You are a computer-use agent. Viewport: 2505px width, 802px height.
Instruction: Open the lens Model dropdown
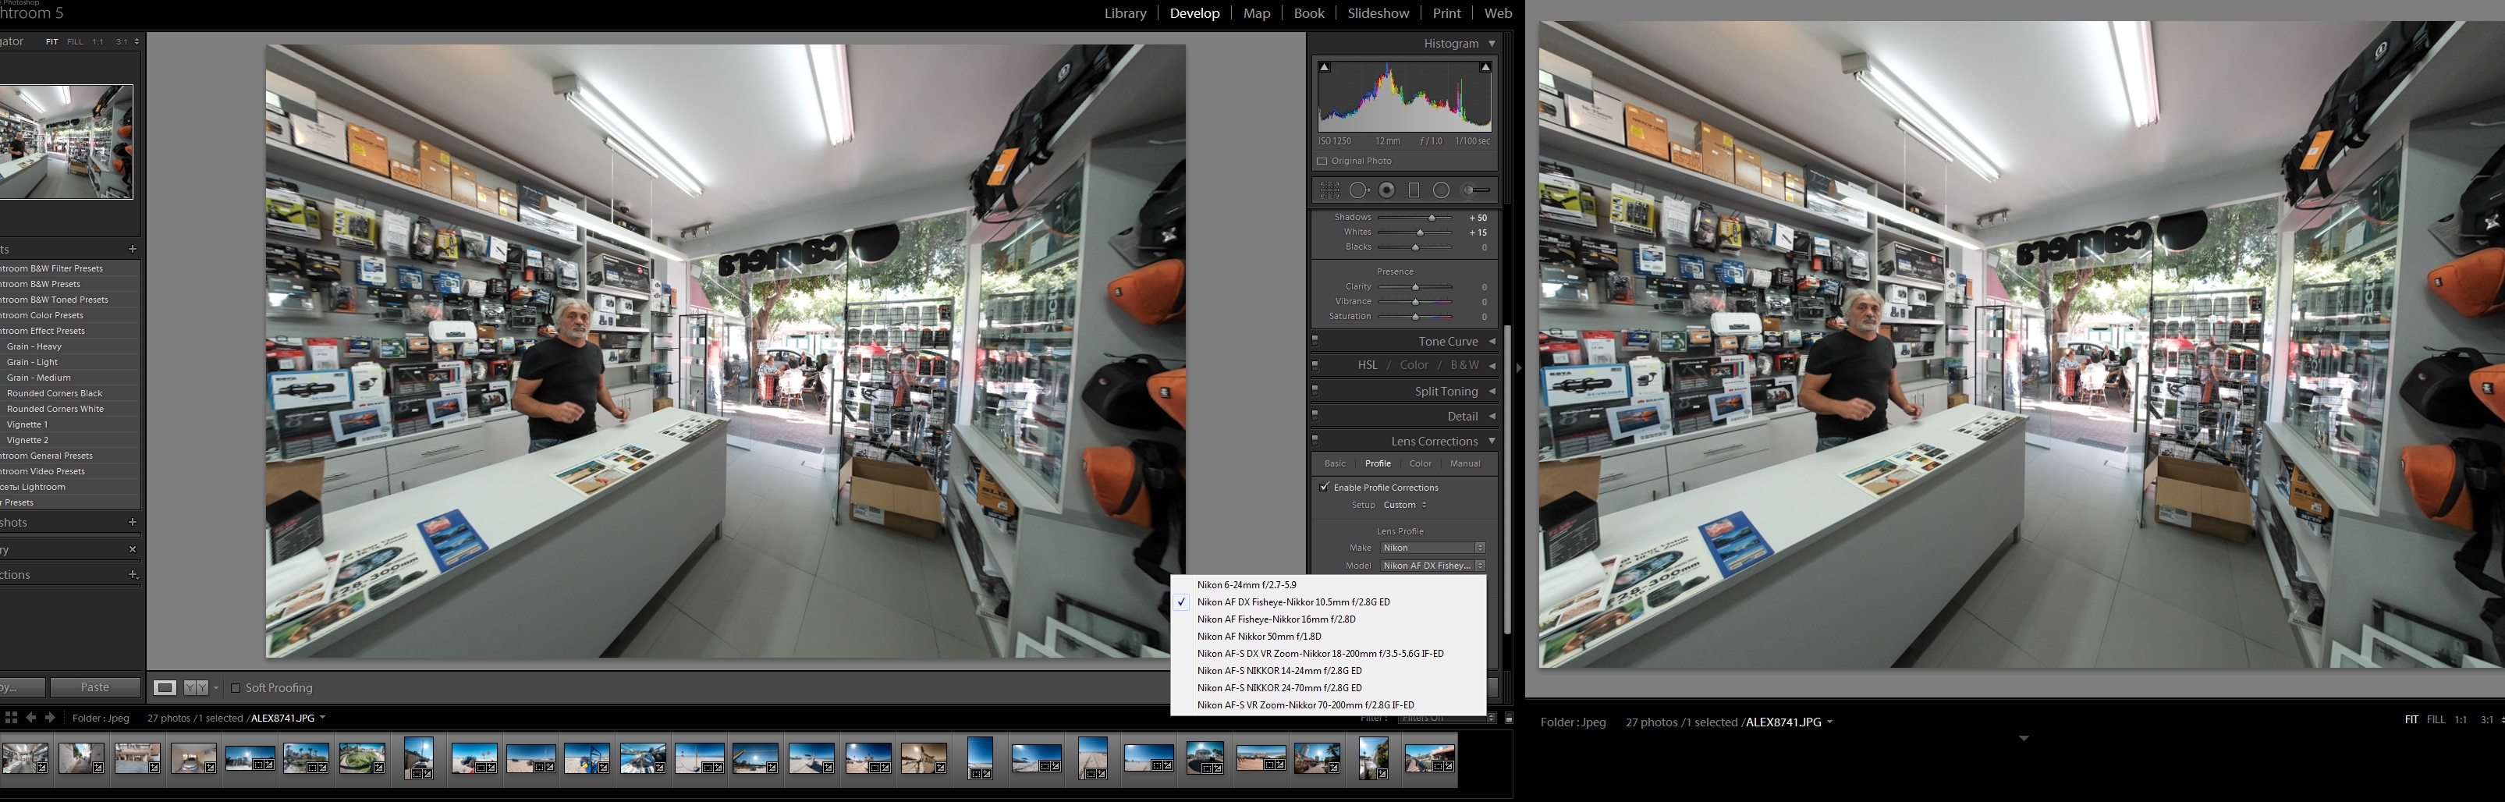click(1432, 566)
